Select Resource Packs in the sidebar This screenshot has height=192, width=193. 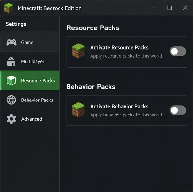pyautogui.click(x=30, y=81)
